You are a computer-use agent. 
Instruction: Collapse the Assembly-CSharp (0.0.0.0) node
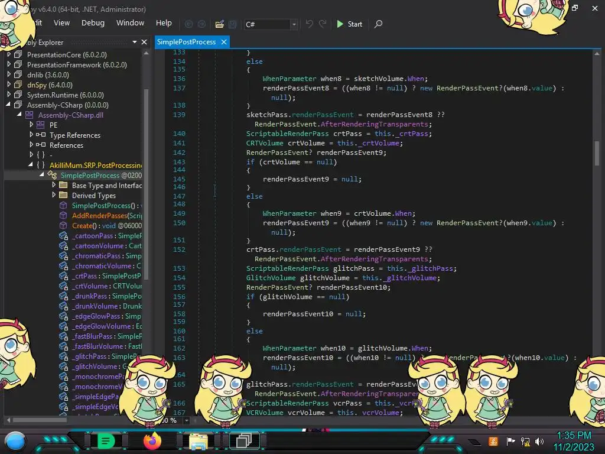click(x=8, y=105)
